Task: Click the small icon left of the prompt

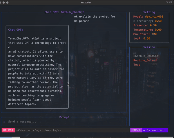Action: click(4, 122)
